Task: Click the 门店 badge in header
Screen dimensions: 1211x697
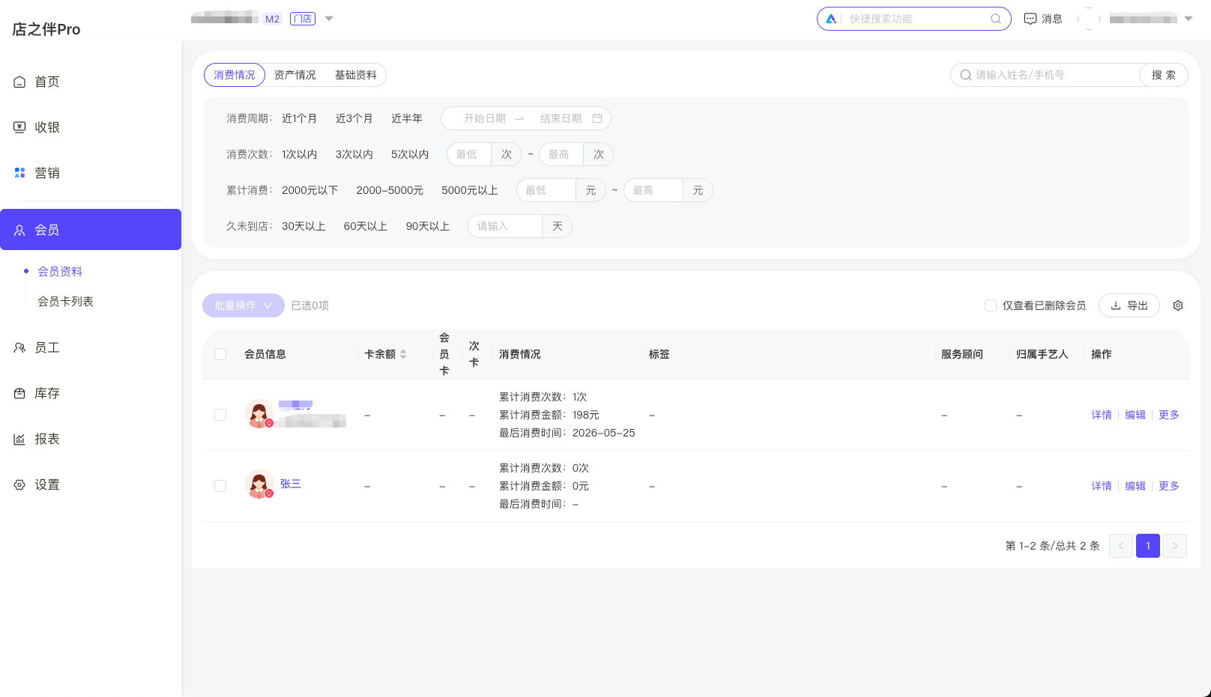Action: point(303,19)
